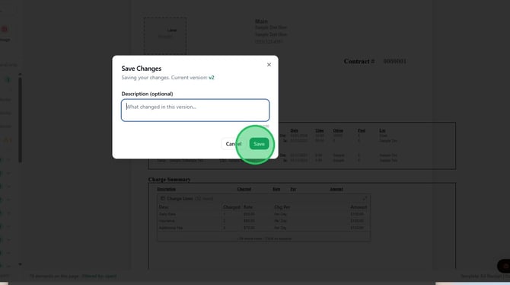Click the Chg Per column header

(282, 207)
